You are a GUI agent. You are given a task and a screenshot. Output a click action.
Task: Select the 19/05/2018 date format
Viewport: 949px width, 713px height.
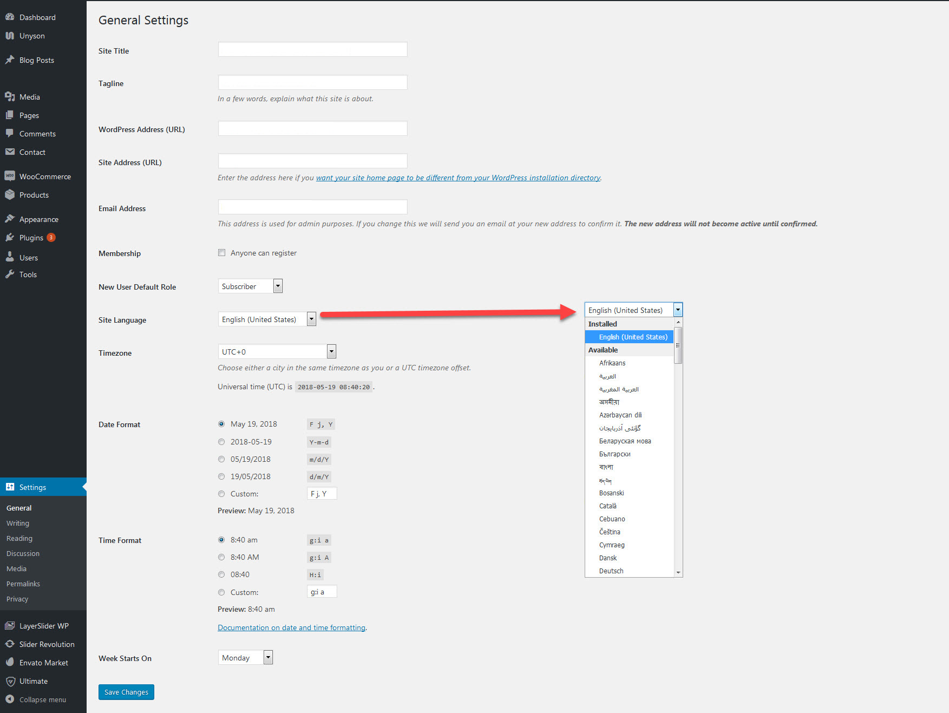(221, 476)
